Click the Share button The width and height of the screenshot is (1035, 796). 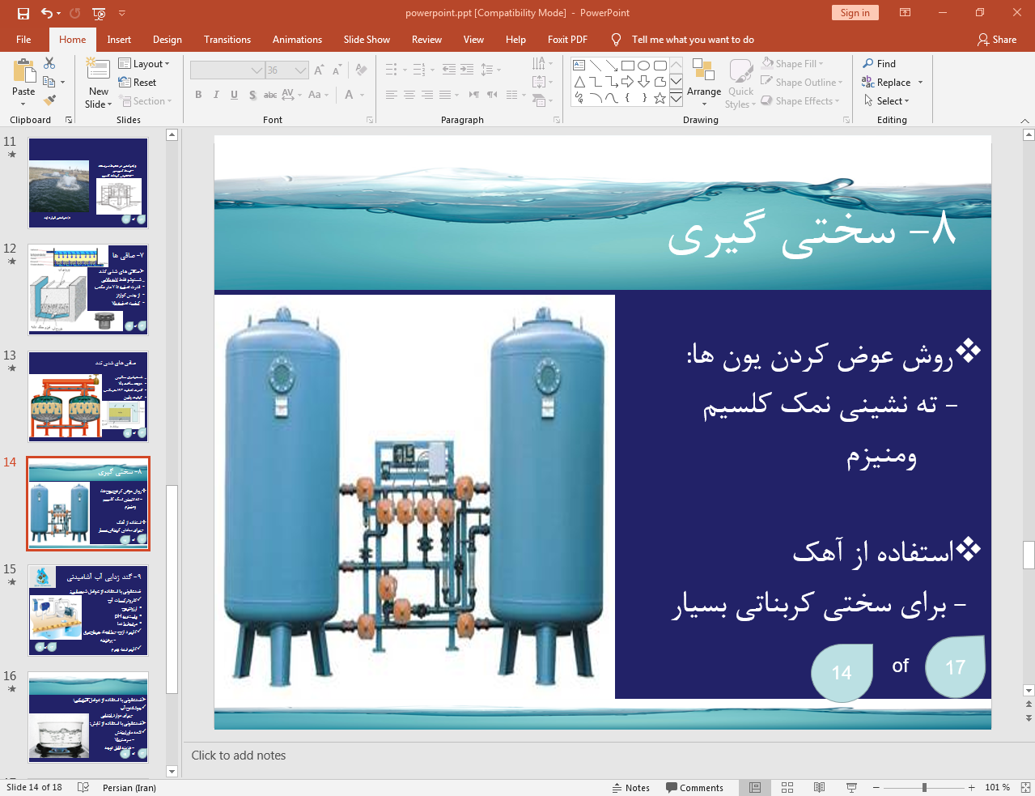(x=997, y=39)
